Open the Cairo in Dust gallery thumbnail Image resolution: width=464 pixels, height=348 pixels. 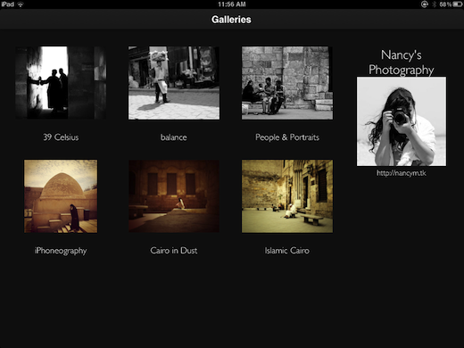point(174,196)
